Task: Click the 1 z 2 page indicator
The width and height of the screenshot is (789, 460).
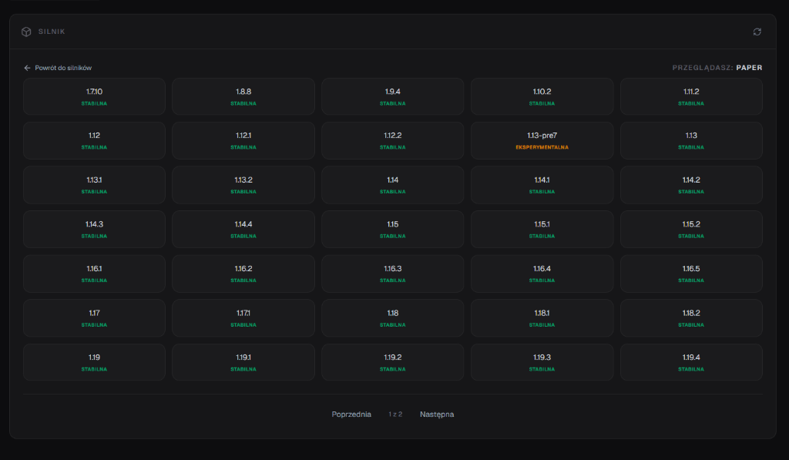Action: click(x=395, y=415)
